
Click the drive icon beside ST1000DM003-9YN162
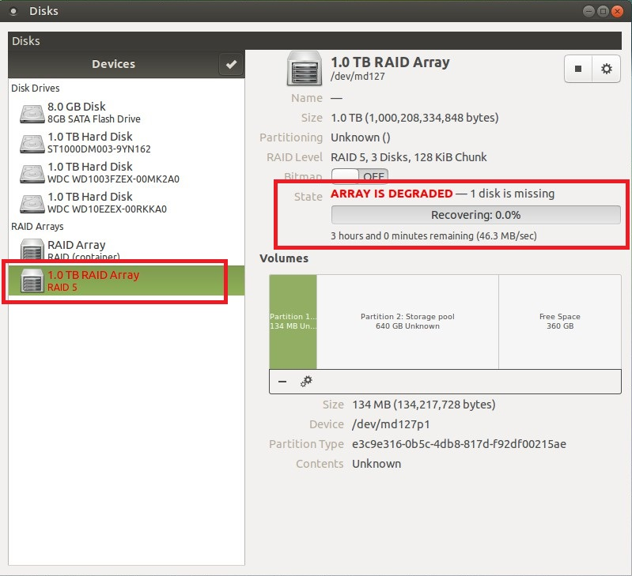click(32, 144)
